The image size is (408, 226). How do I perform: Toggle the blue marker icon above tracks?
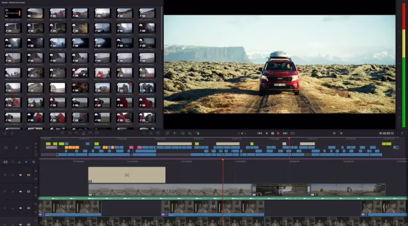(x=26, y=162)
